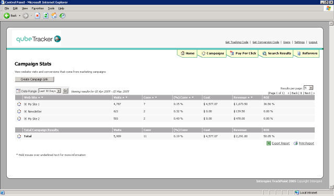334x196 pixels.
Task: Sort Conv column ascending arrow
Action: point(153,98)
